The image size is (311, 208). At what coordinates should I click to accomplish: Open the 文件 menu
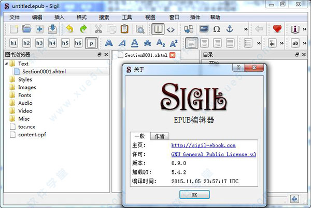pos(15,18)
